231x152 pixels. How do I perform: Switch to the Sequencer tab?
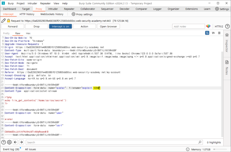107,9
